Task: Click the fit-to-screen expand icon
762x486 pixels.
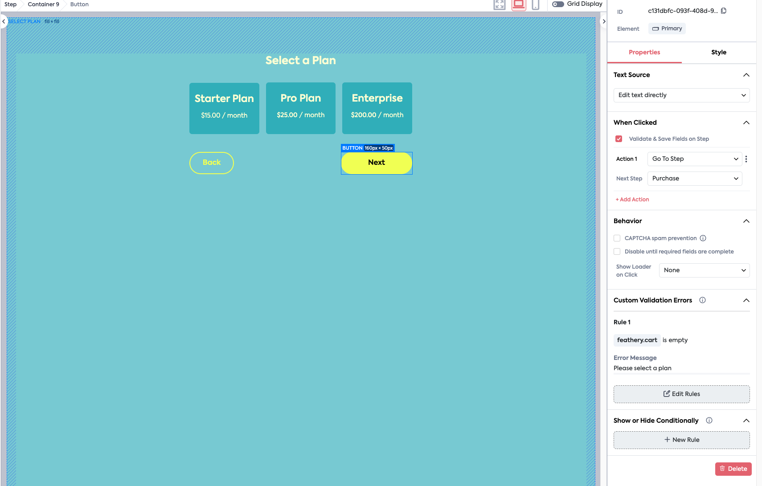Action: coord(499,4)
